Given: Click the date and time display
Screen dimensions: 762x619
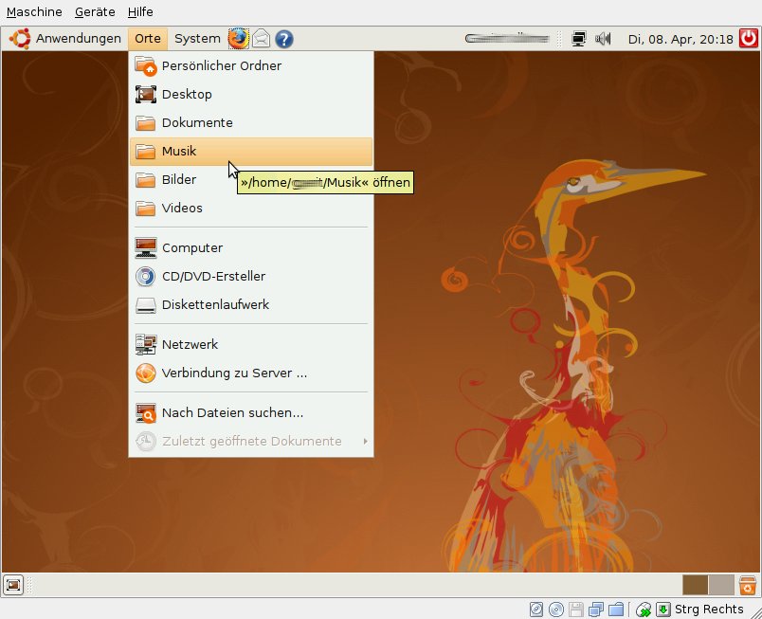Looking at the screenshot, I should point(680,39).
